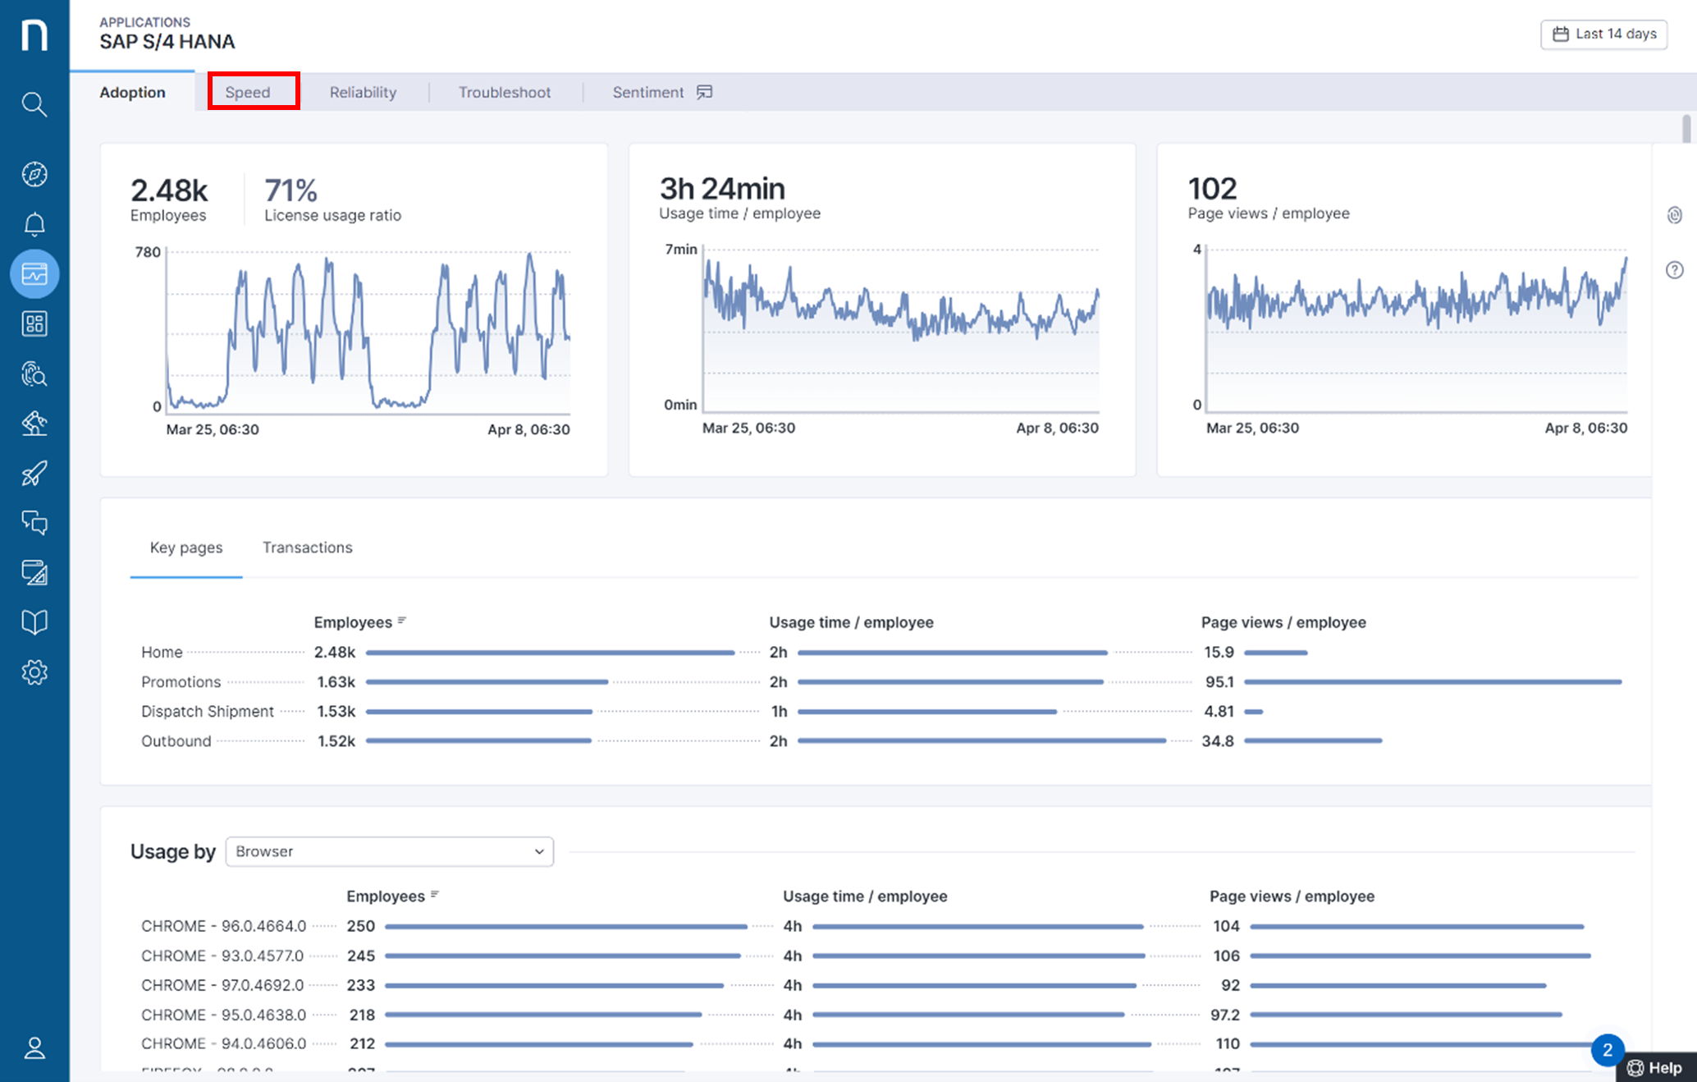The image size is (1697, 1082).
Task: Click the highlighted dashboards icon
Action: click(x=34, y=273)
